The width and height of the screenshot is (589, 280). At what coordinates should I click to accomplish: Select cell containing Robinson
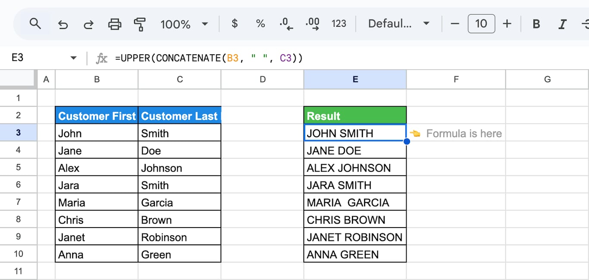[x=180, y=237]
